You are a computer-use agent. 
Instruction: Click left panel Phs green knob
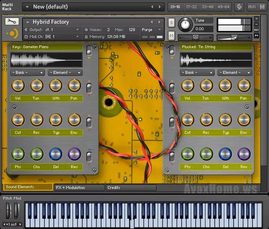pyautogui.click(x=18, y=154)
